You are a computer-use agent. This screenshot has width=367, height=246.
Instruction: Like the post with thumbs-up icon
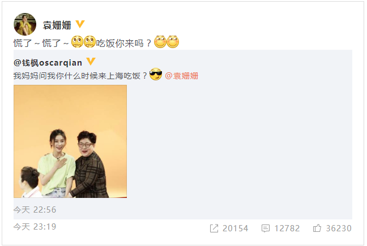coord(317,228)
